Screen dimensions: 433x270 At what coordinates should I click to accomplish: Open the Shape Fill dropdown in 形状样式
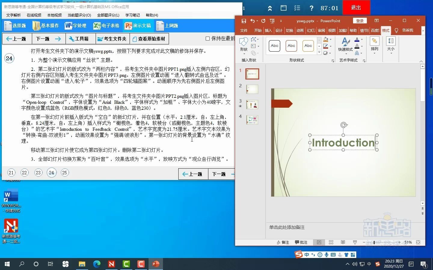330,39
